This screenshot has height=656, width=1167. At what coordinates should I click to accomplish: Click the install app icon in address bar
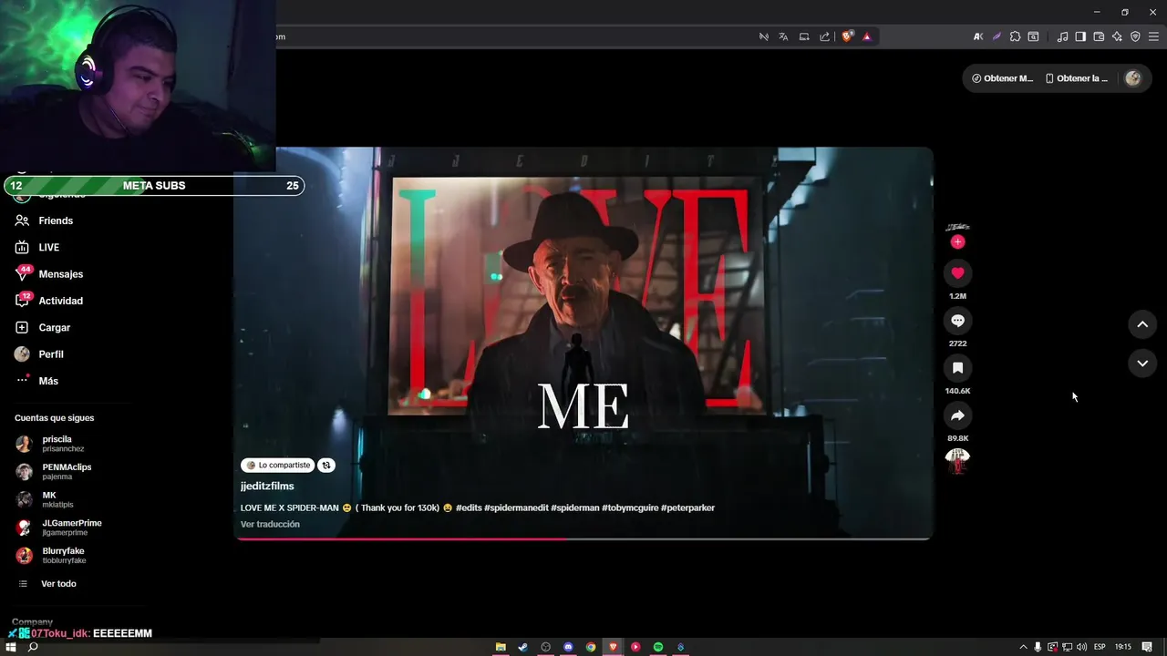[804, 36]
